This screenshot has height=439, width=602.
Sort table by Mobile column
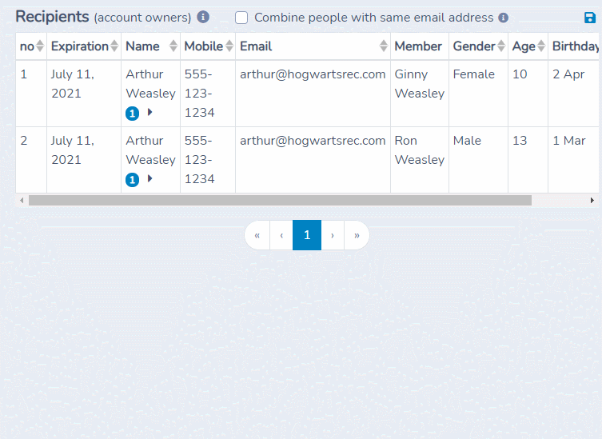pyautogui.click(x=229, y=46)
